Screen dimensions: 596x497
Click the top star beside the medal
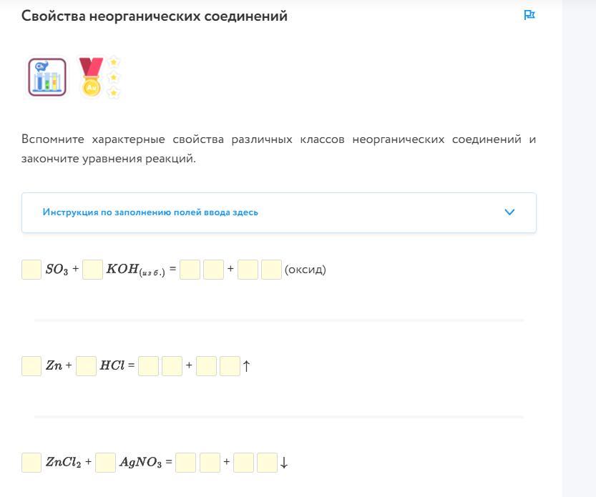[x=113, y=62]
